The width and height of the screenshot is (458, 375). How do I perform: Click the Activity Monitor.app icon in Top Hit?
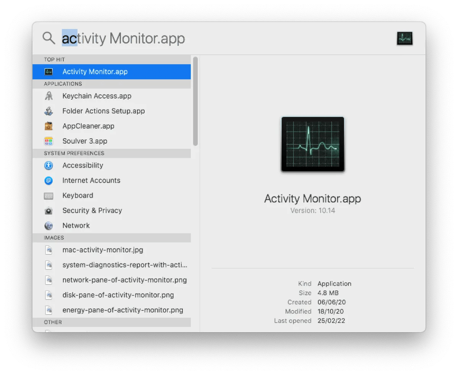click(x=48, y=71)
